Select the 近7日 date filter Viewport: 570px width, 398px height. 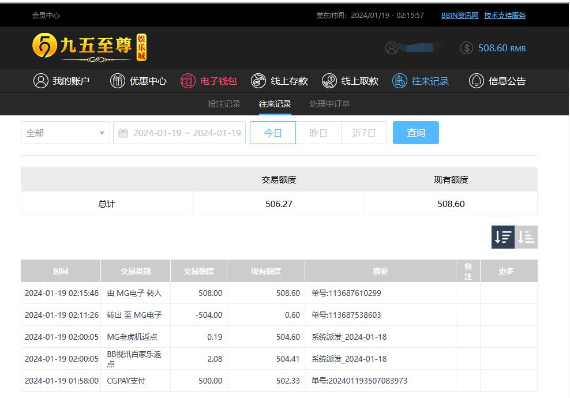point(364,133)
